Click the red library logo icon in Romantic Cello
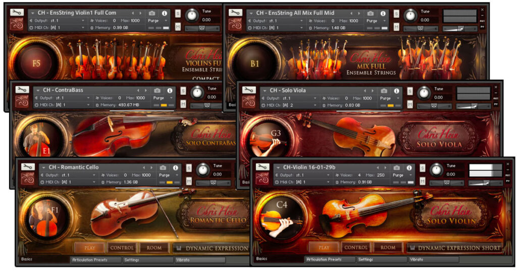The height and width of the screenshot is (271, 517). 28,179
